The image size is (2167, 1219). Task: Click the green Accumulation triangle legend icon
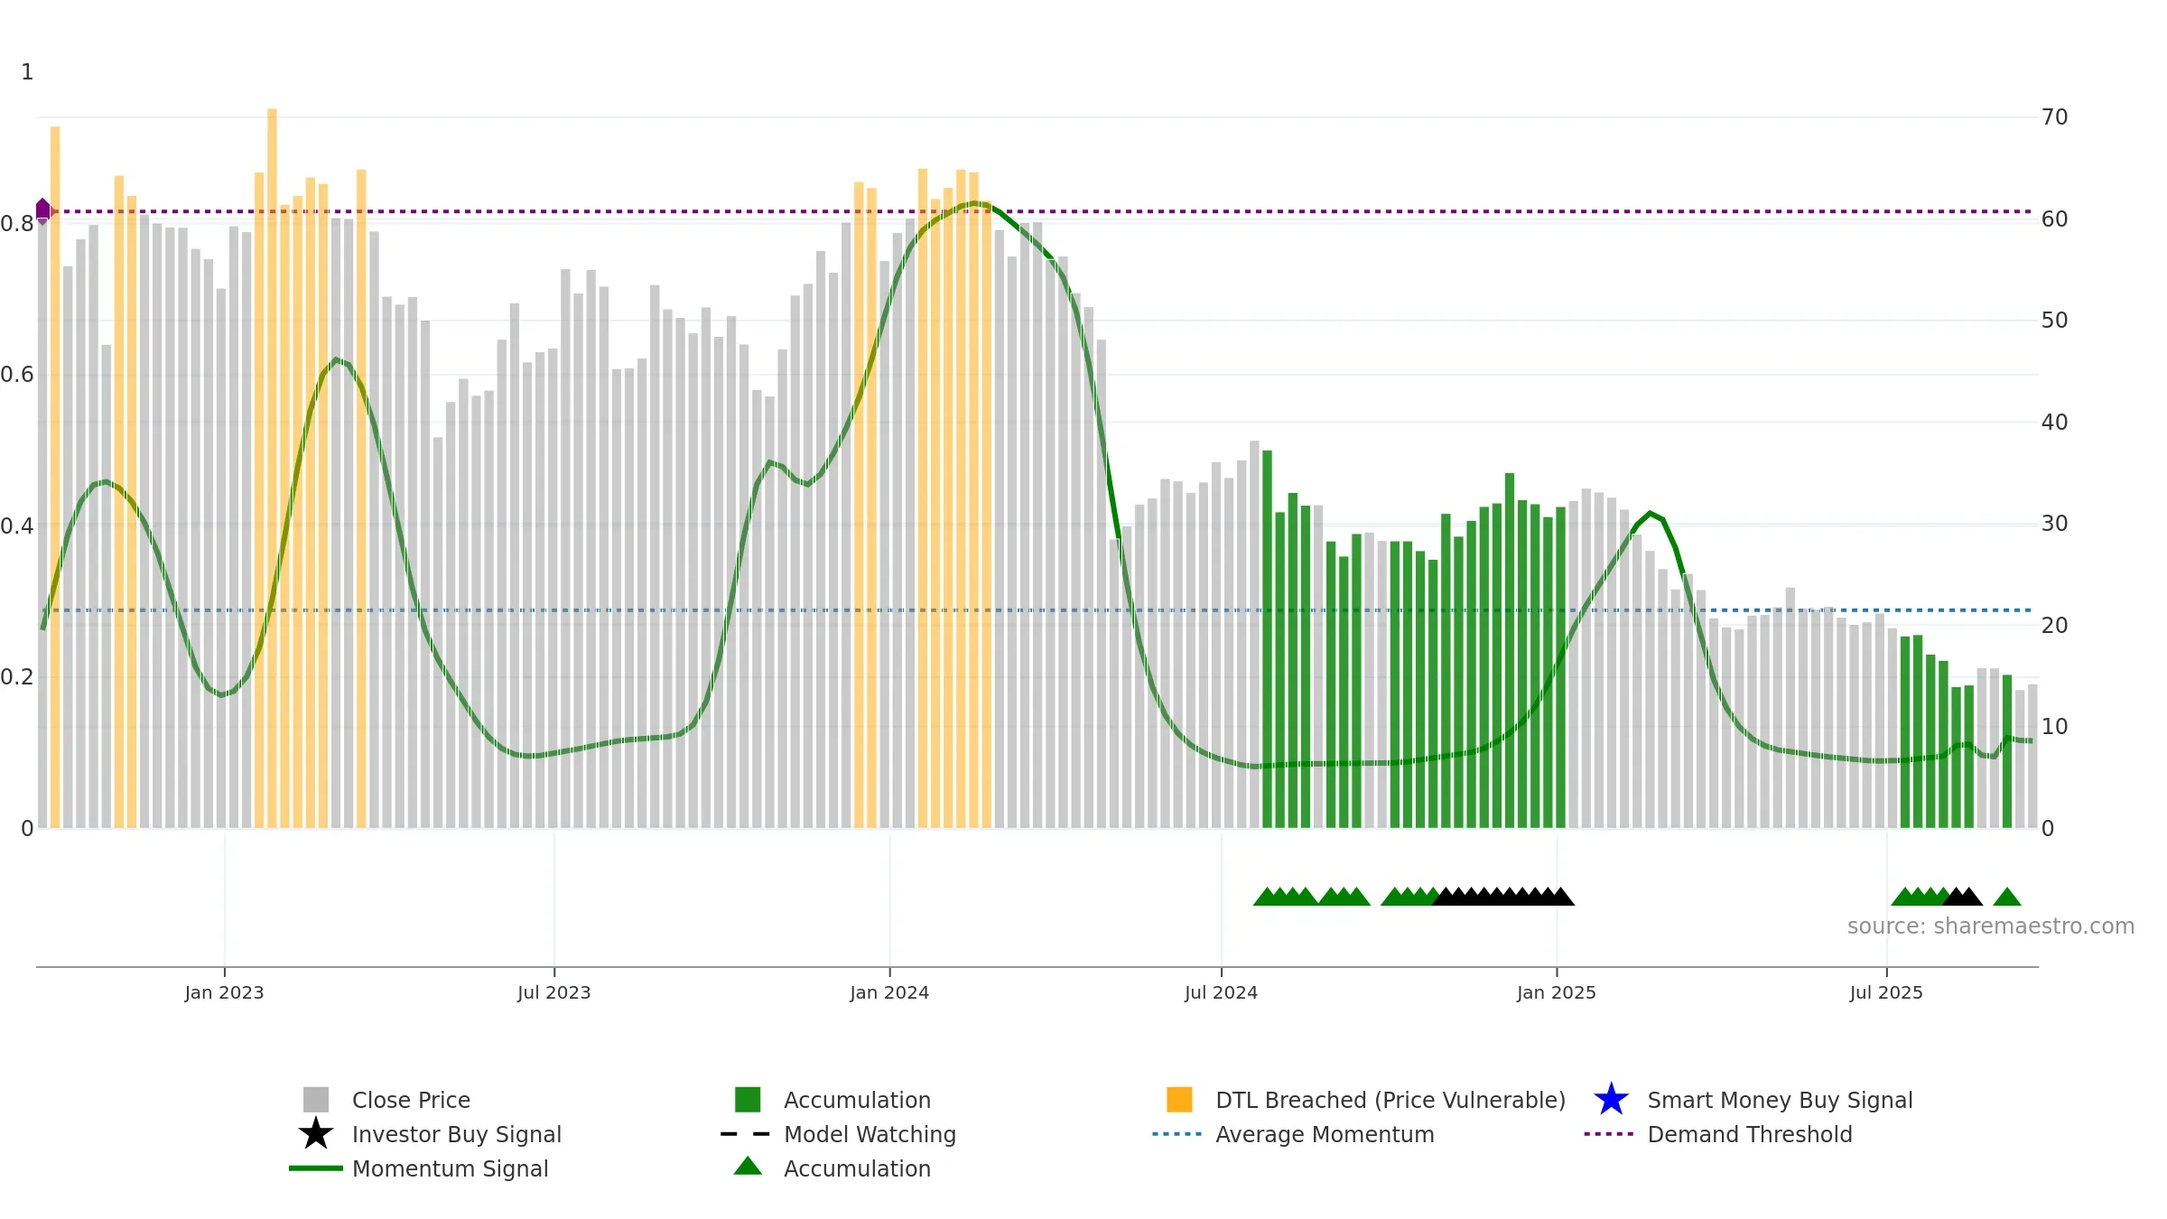pyautogui.click(x=748, y=1167)
